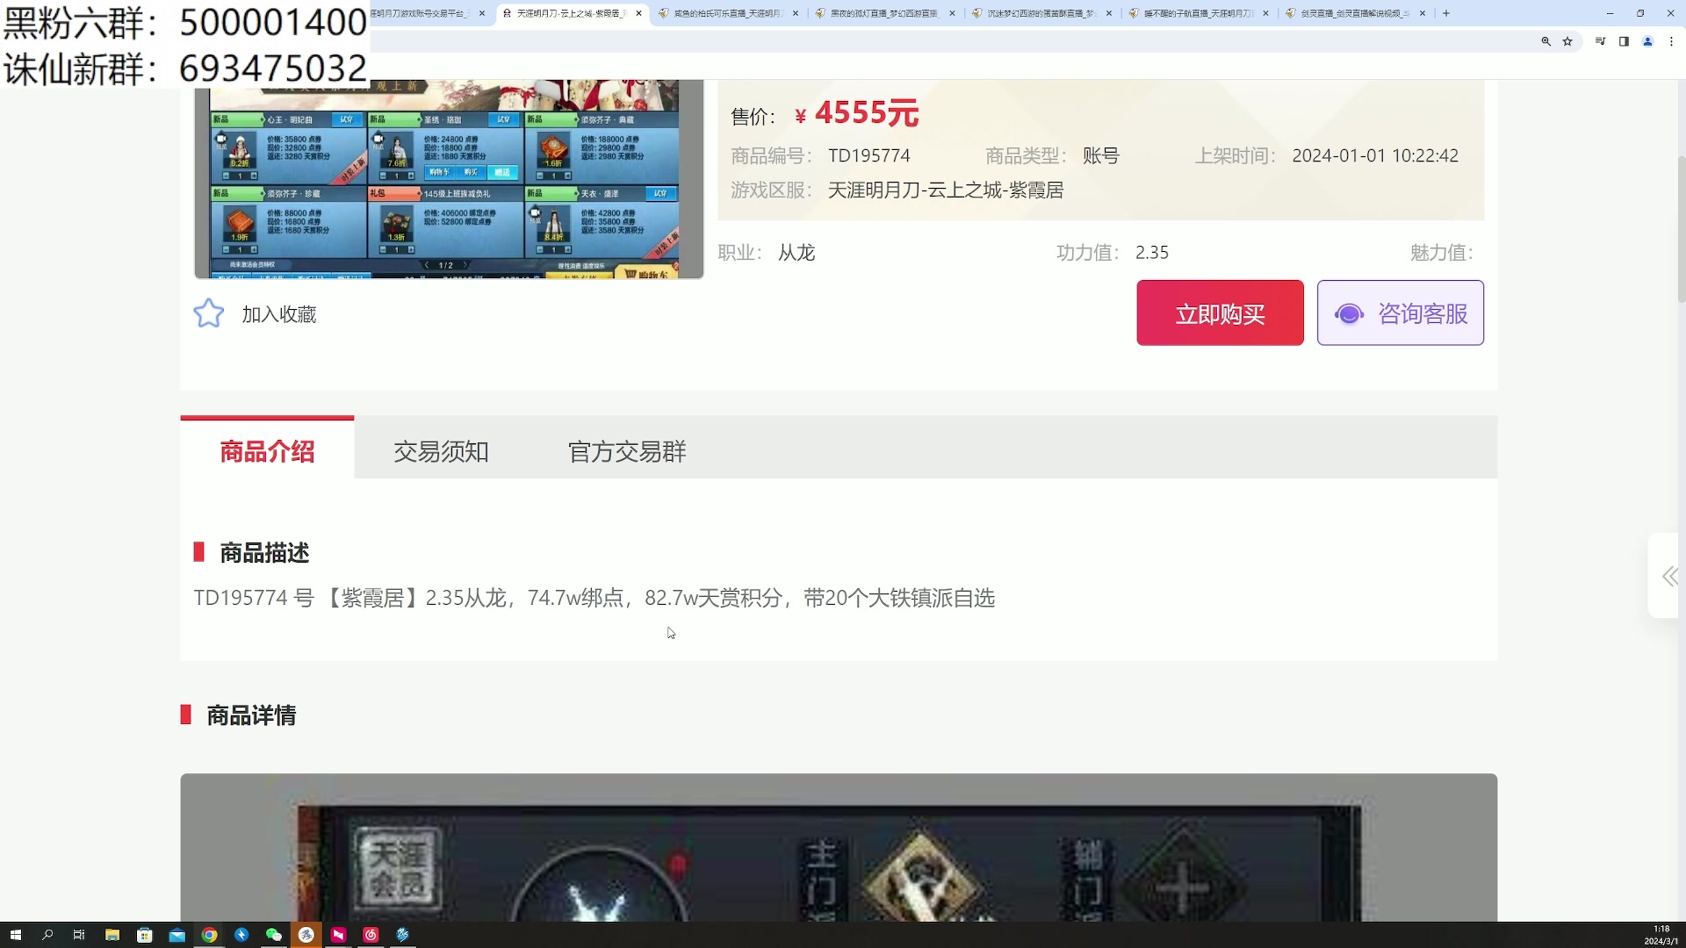1686x948 pixels.
Task: Click the 从龙 profession value
Action: coord(796,253)
